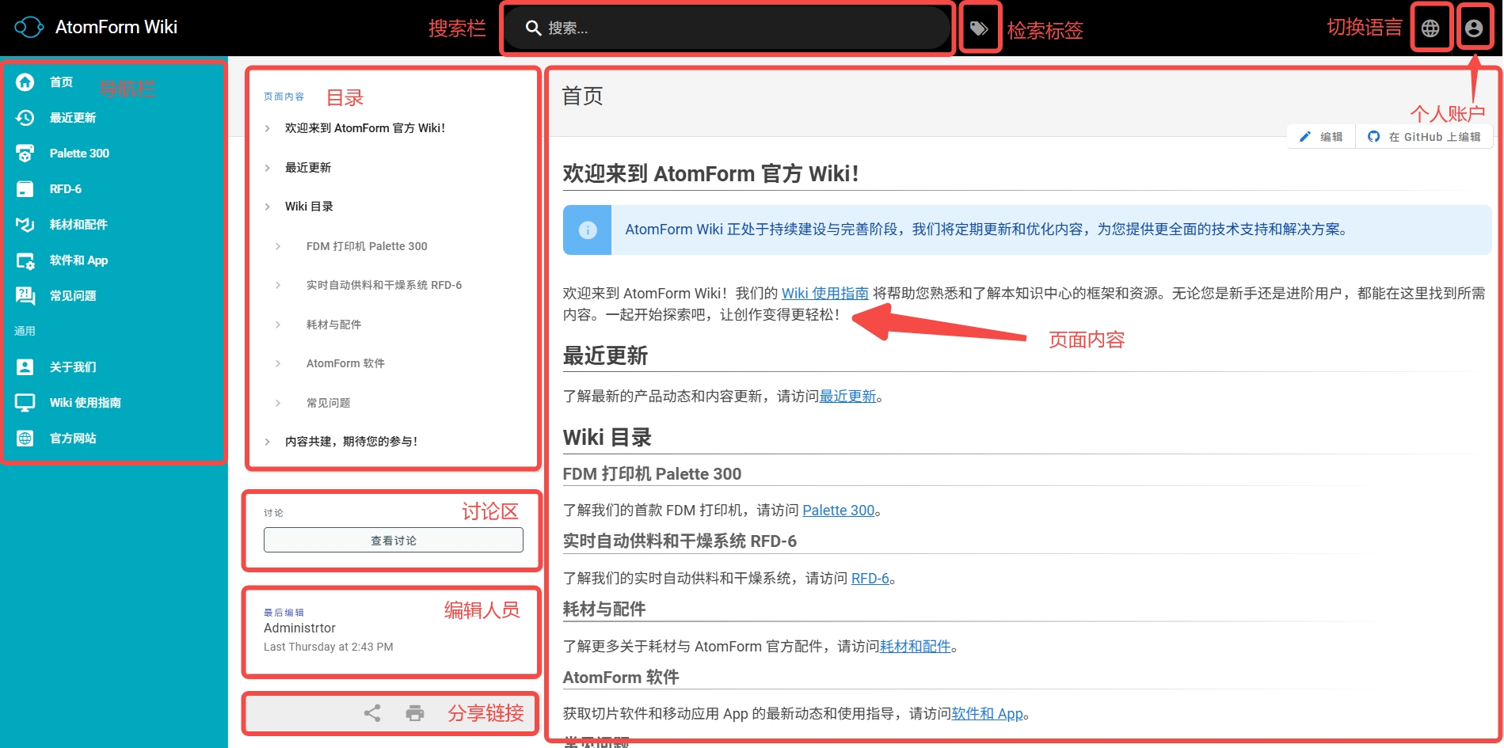Open 耗材和配件 in the sidebar
1504x748 pixels.
tap(78, 224)
